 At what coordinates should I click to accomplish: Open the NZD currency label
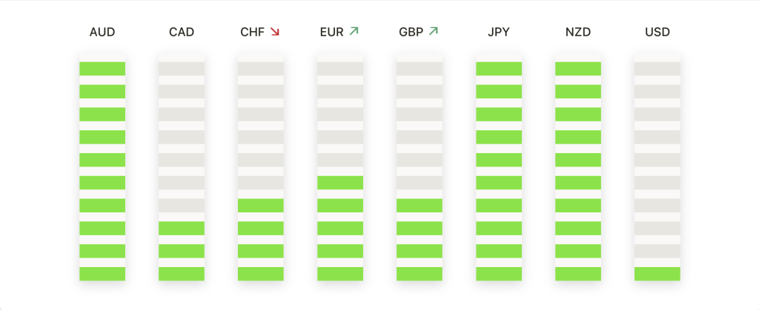(578, 33)
